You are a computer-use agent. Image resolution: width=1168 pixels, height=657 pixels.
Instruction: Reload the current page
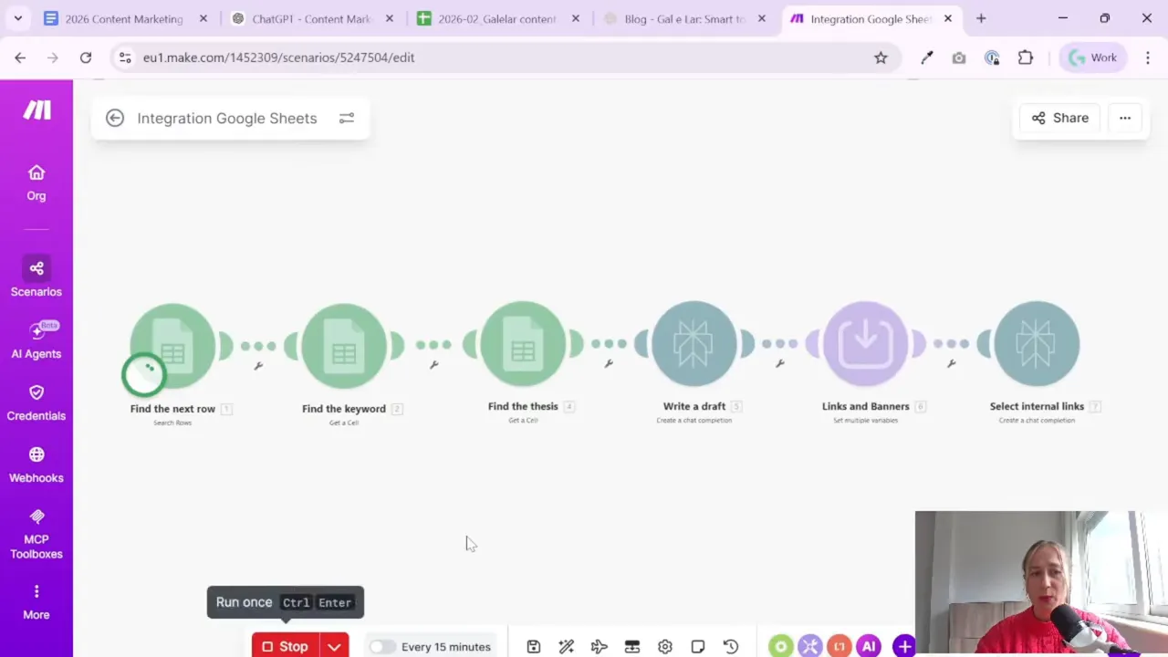(x=86, y=57)
